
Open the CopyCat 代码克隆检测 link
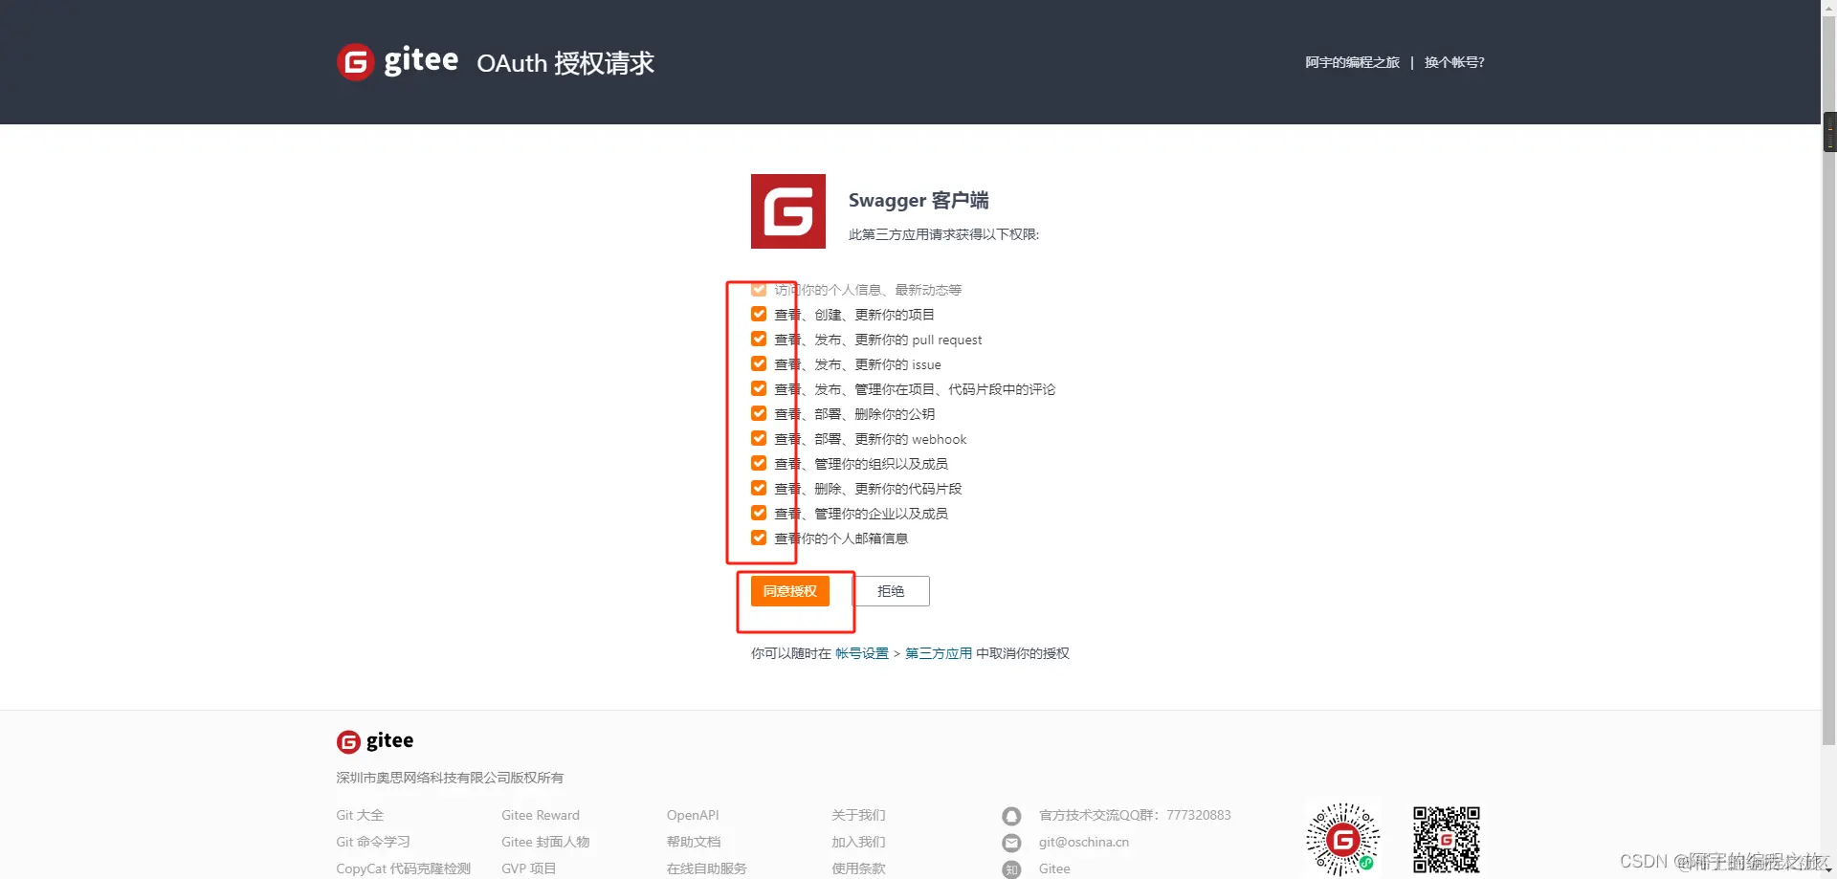click(x=403, y=868)
